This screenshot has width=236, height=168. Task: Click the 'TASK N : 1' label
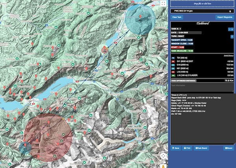coord(176,29)
